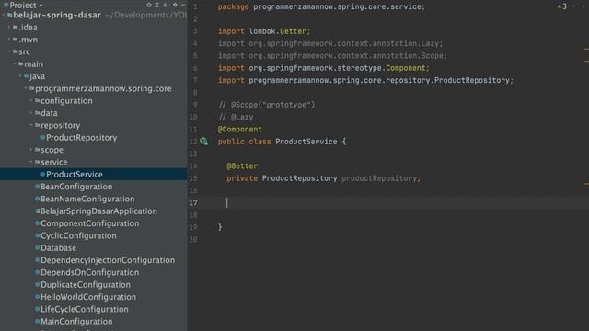Click the MainConfiguration class icon
The width and height of the screenshot is (589, 331).
[x=37, y=321]
